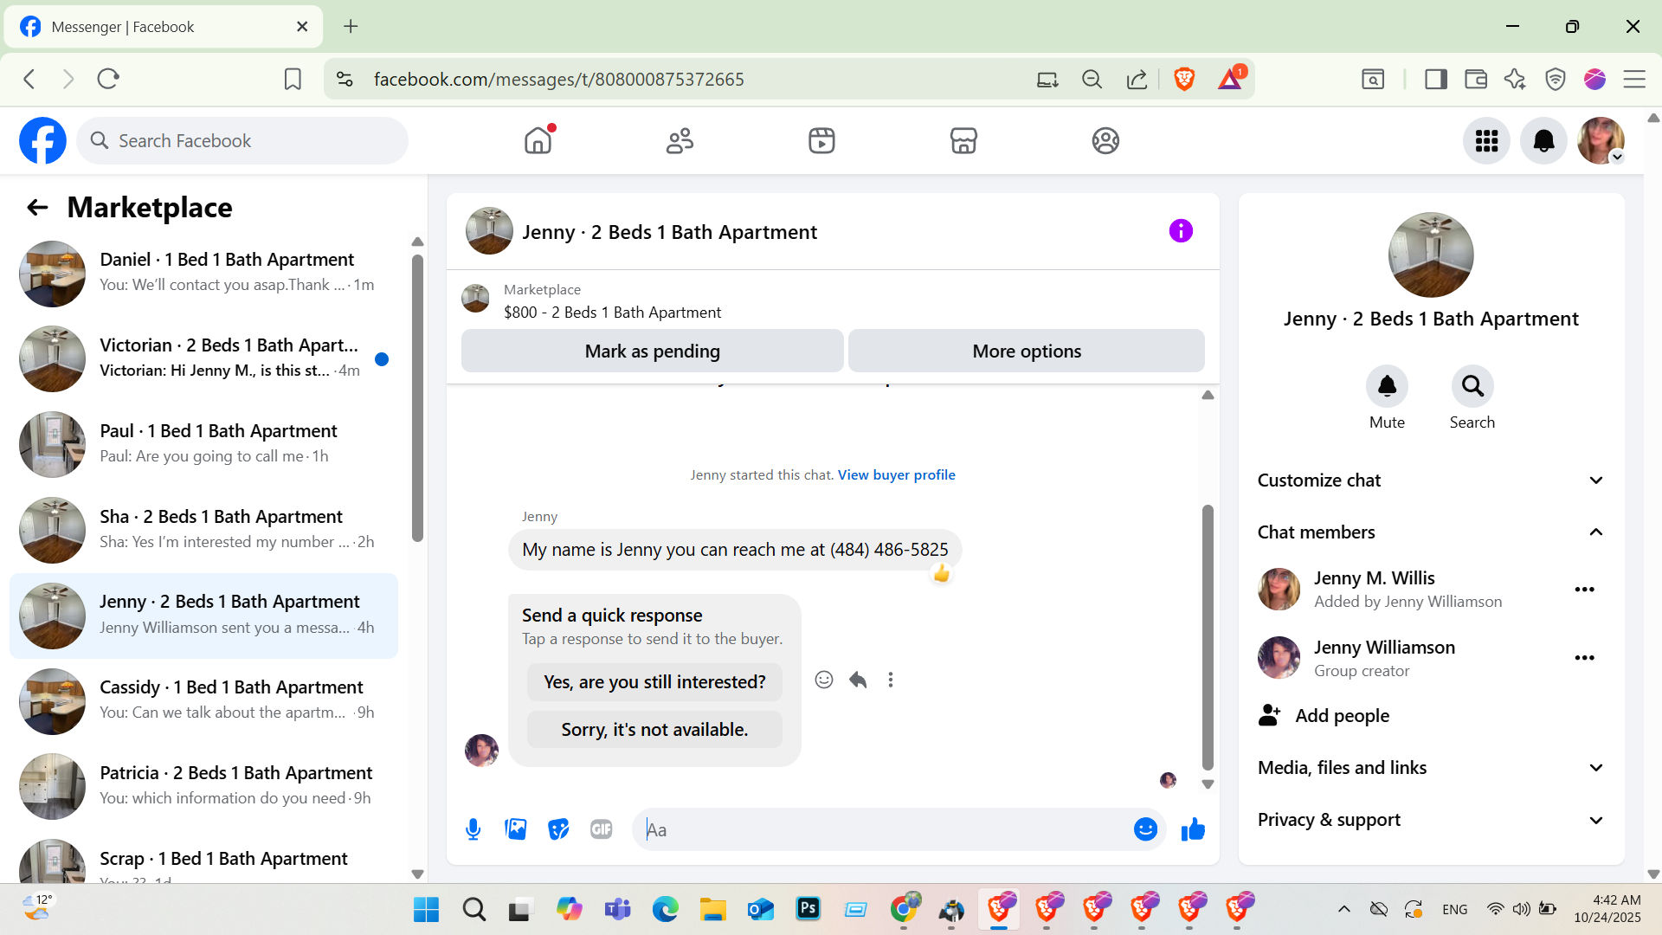Open the Groups icon in top navigation

(x=1105, y=140)
